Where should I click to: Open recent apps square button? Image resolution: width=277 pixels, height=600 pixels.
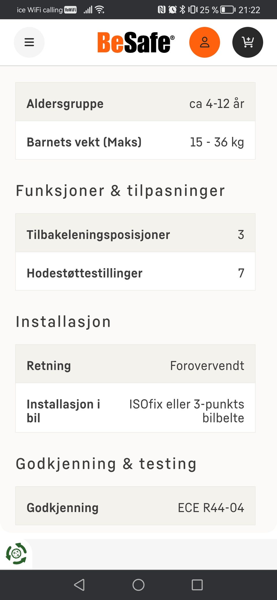click(x=197, y=585)
